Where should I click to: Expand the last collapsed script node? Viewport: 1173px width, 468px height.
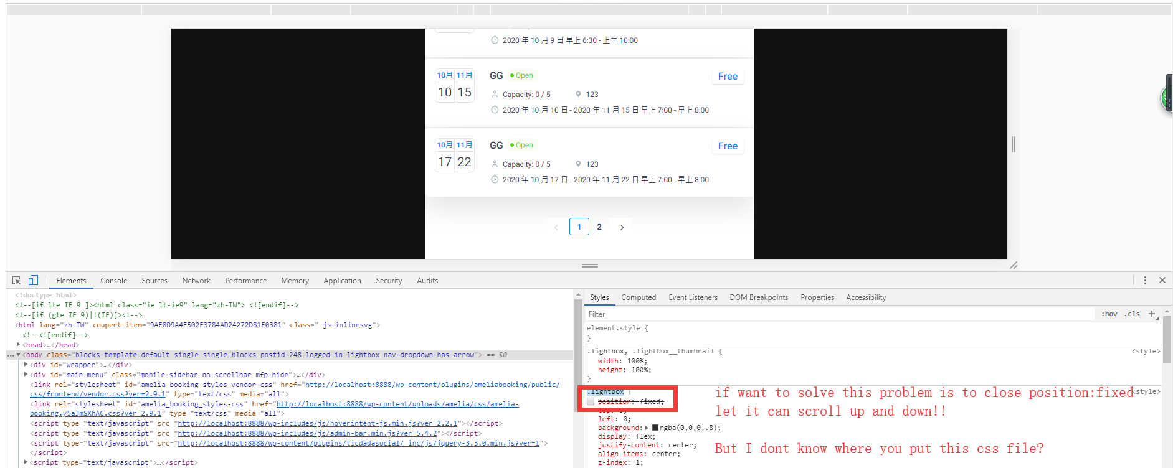point(26,462)
